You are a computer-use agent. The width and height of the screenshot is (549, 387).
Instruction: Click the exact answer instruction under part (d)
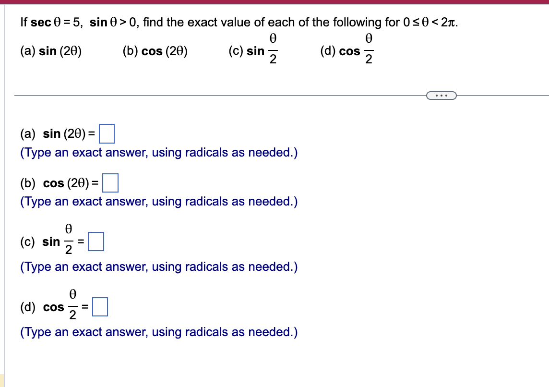(158, 332)
